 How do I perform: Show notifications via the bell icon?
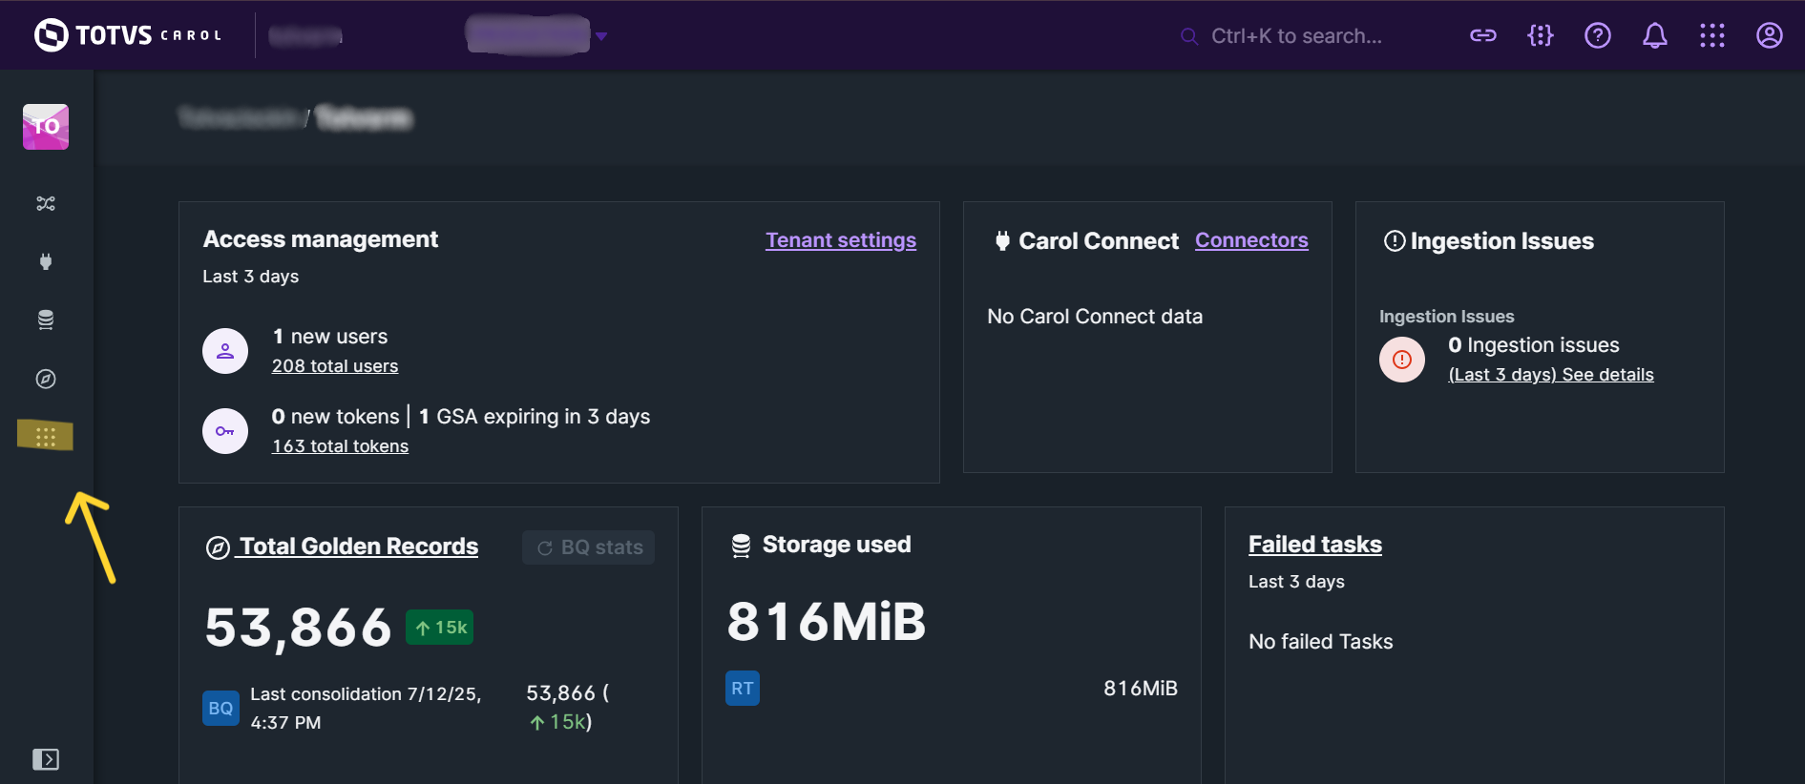(x=1654, y=36)
